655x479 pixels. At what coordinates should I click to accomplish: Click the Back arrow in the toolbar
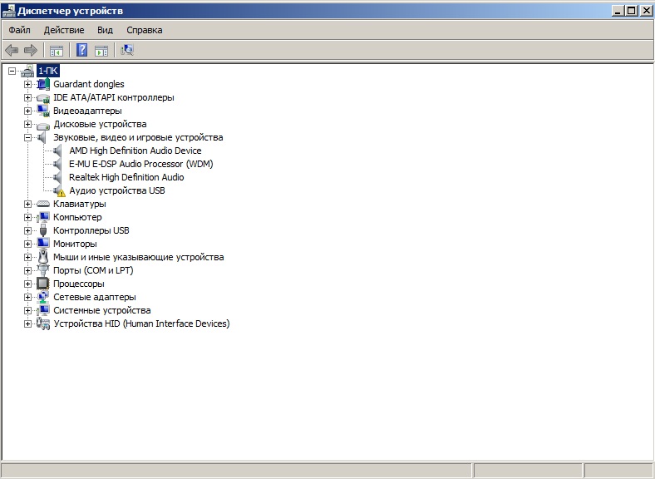coord(12,50)
